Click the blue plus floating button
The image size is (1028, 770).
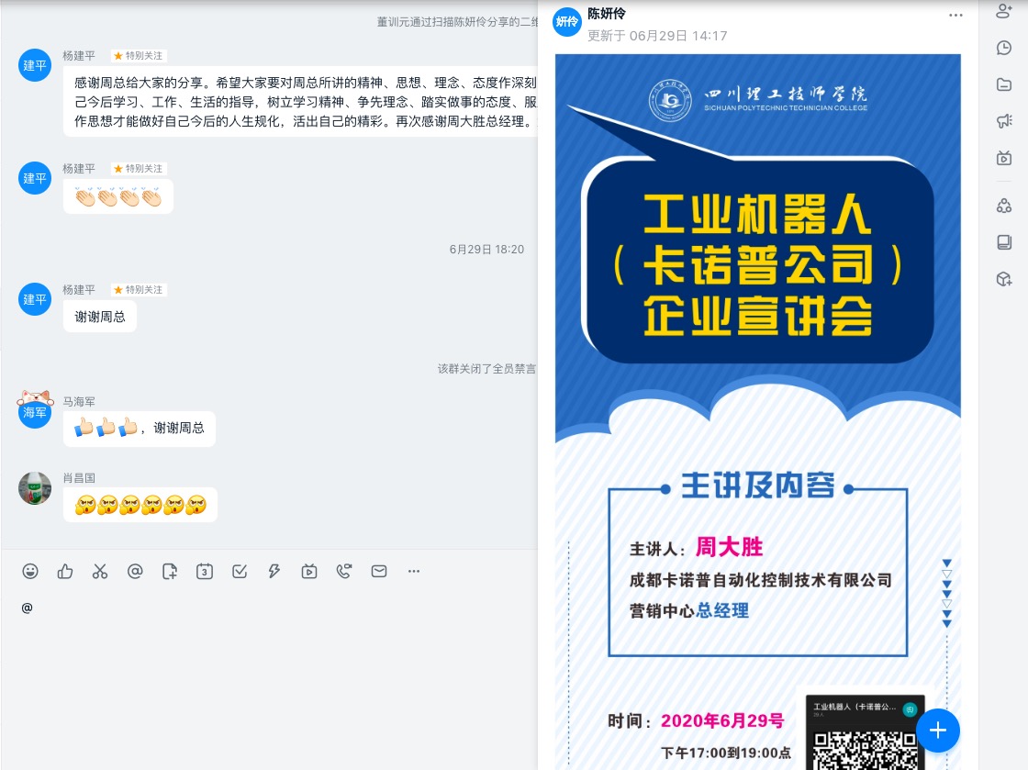[x=938, y=730]
